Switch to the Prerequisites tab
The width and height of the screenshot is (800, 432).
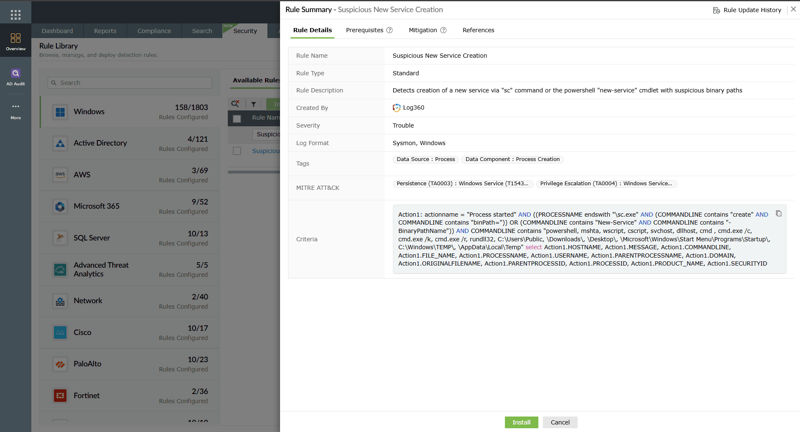(x=364, y=30)
